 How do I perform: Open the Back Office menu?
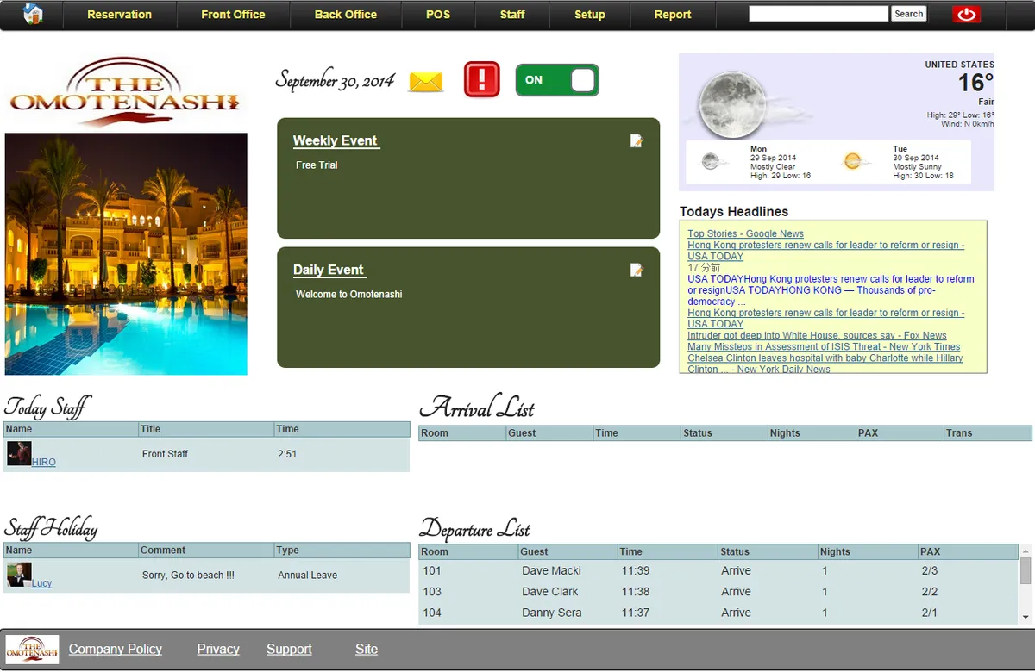click(346, 15)
